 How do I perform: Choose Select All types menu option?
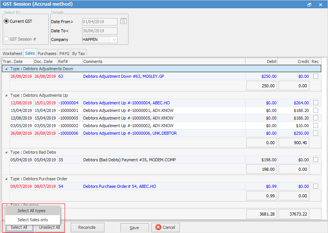32,211
